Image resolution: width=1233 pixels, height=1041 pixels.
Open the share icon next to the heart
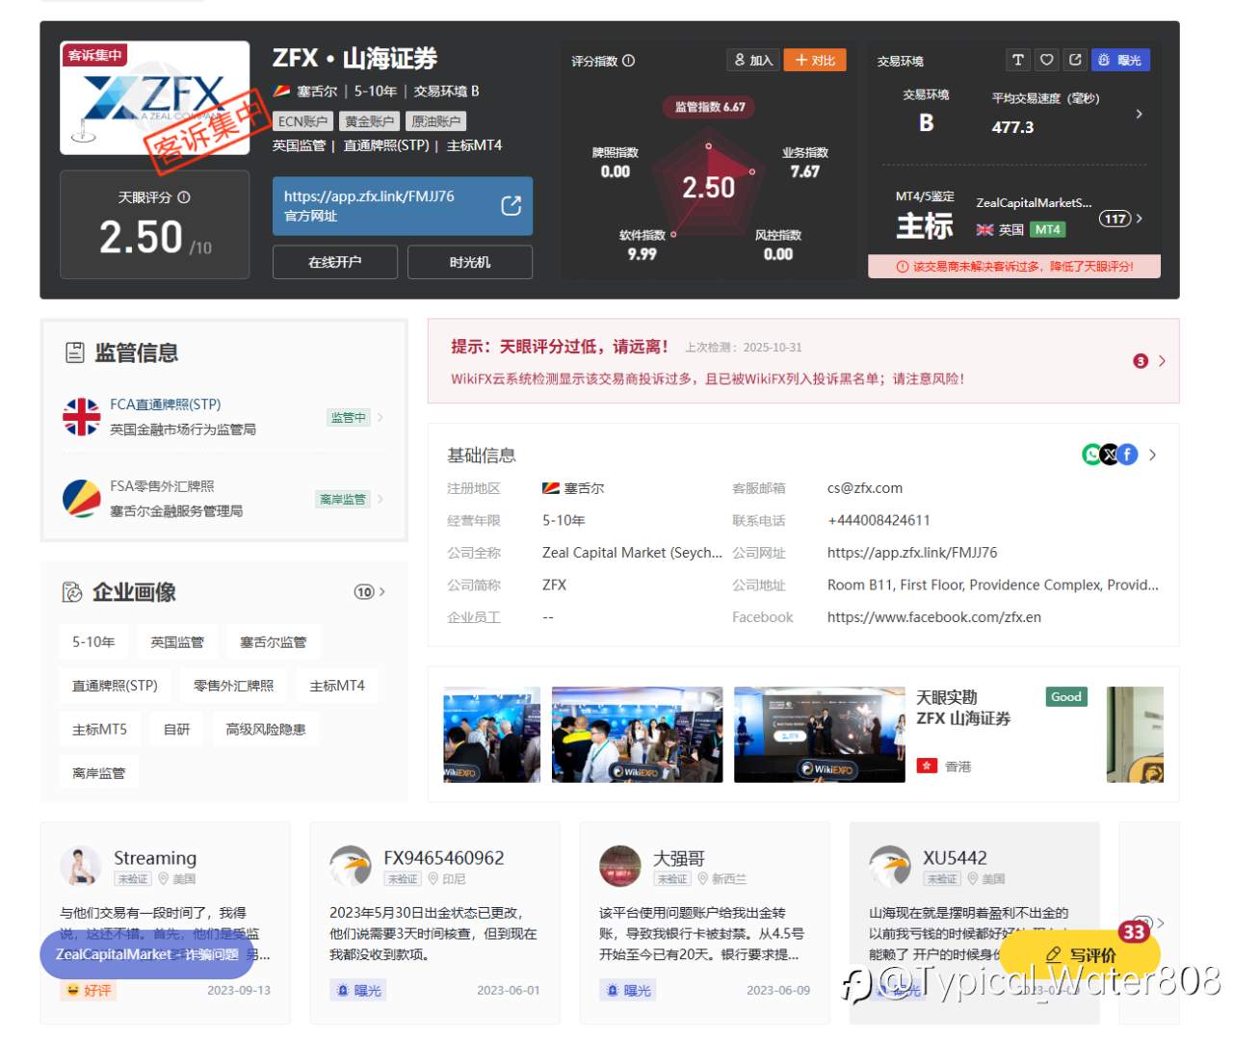pyautogui.click(x=1075, y=60)
